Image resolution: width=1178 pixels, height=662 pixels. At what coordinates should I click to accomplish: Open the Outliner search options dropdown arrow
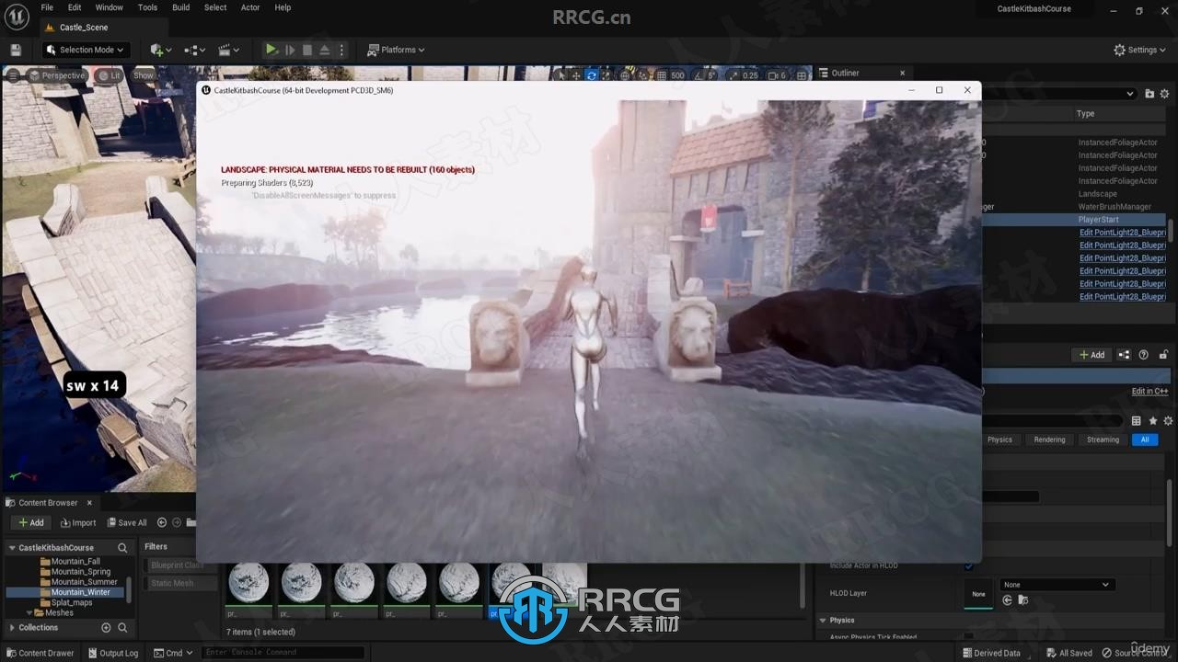(1130, 94)
